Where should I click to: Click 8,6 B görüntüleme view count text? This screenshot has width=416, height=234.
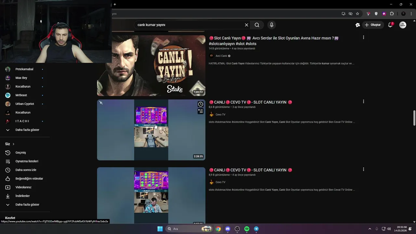point(219,107)
